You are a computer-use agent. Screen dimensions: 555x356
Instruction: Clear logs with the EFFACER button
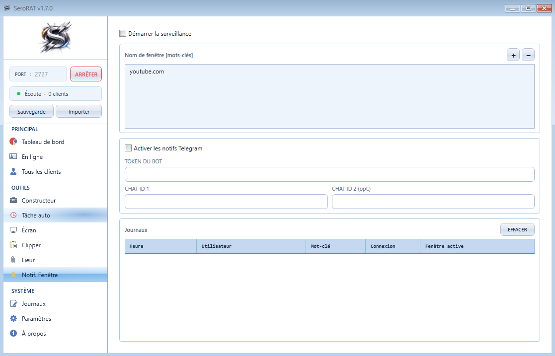[517, 229]
